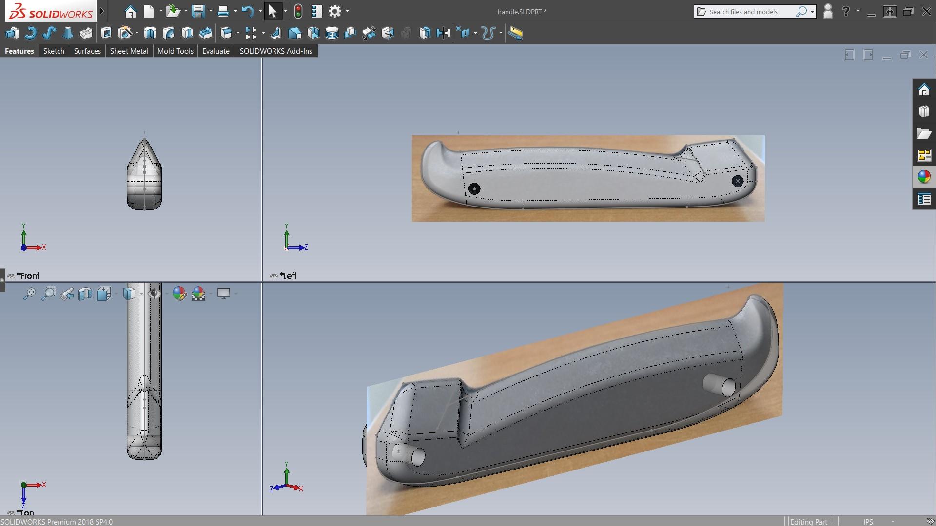Open the Hole Wizard tool
Image resolution: width=936 pixels, height=526 pixels.
(126, 33)
